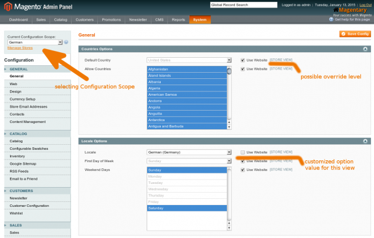Screen dimensions: 374x238
Task: Open the Reports menu
Action: click(178, 20)
